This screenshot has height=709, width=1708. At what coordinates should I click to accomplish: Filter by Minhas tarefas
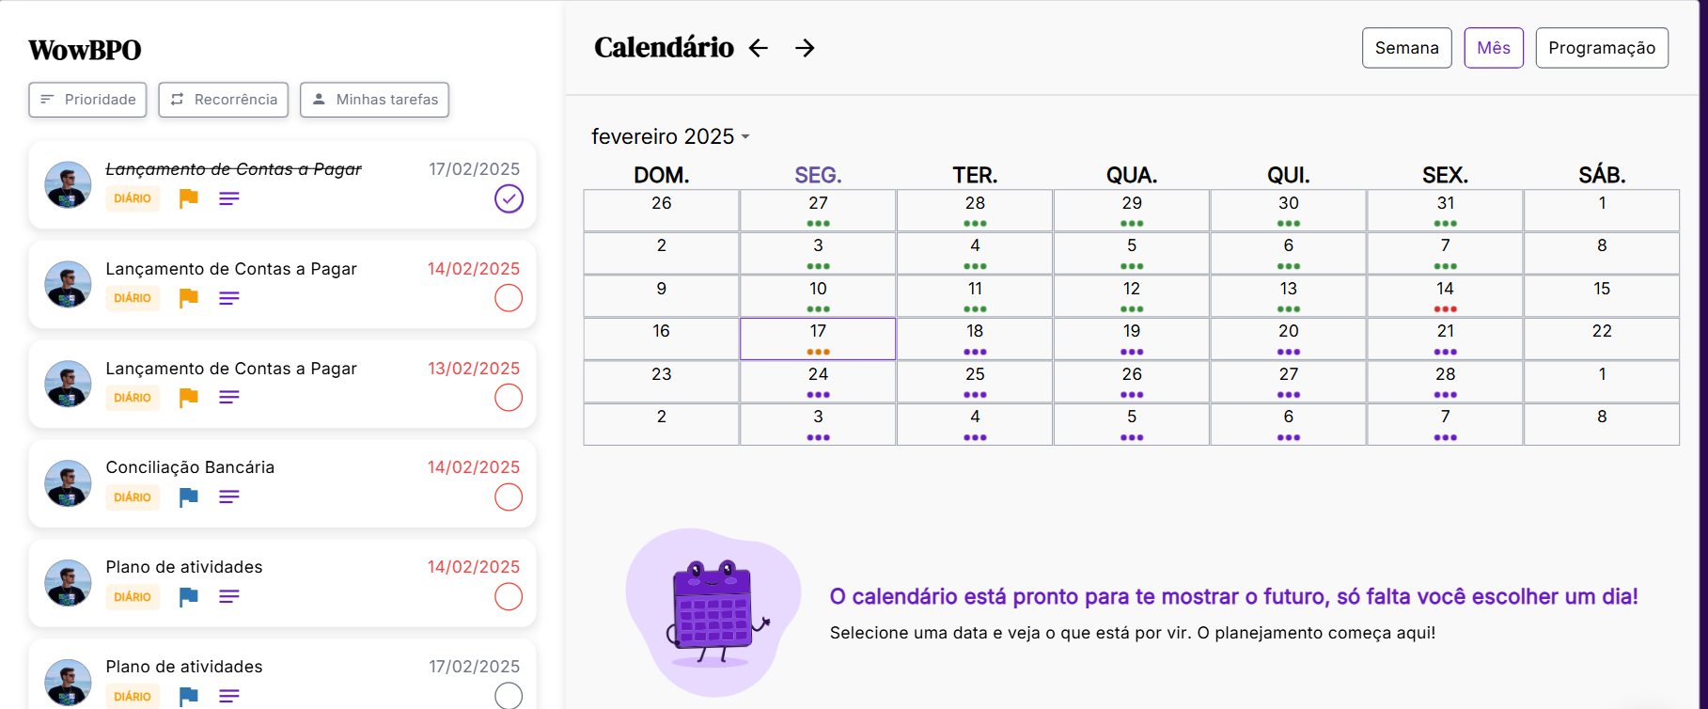tap(374, 100)
